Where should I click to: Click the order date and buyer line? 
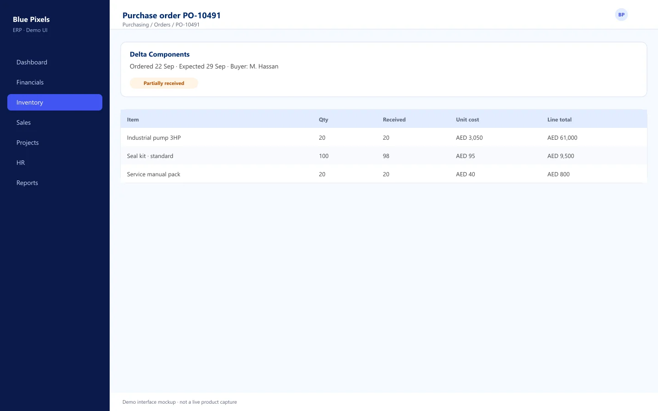pyautogui.click(x=204, y=66)
